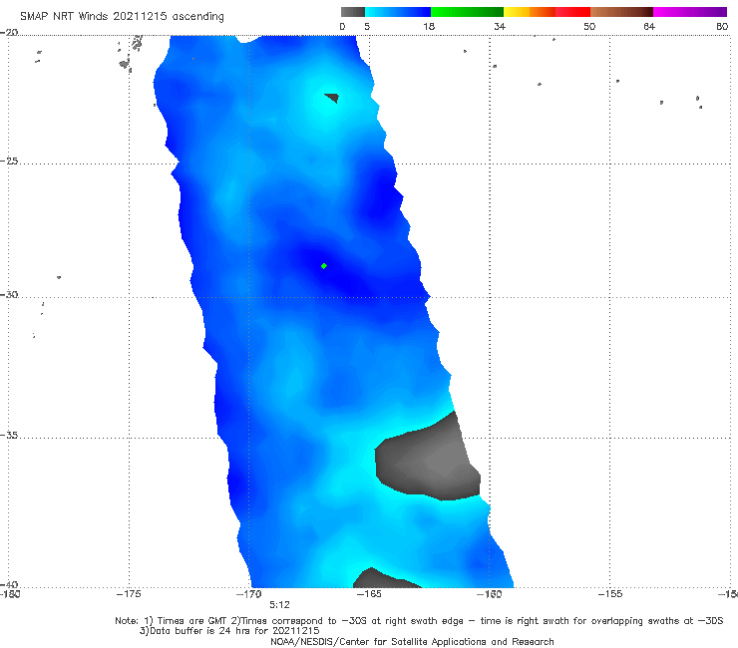Select the yellow-to-red 34–50 colorbar segment
The width and height of the screenshot is (738, 648).
[547, 12]
